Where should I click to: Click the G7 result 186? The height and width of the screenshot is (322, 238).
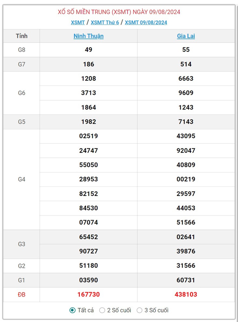coord(89,64)
